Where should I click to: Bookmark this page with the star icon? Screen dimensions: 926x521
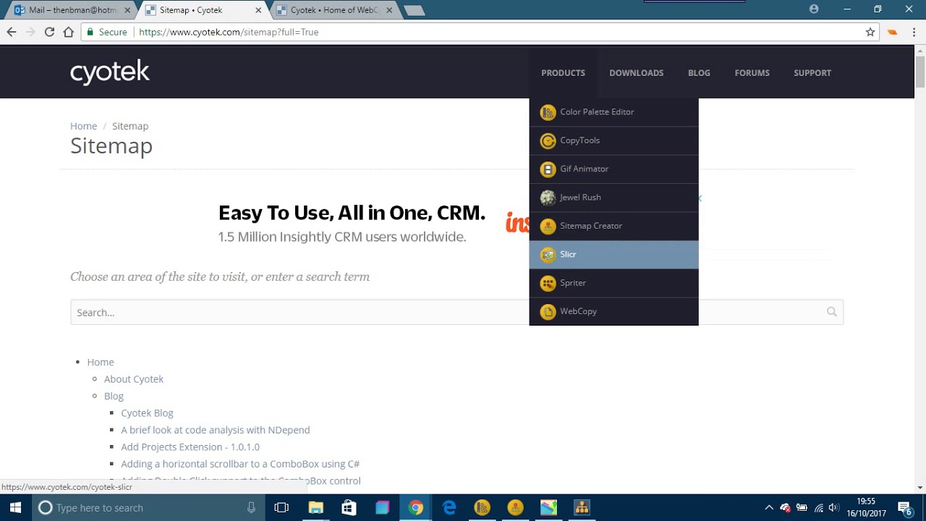pyautogui.click(x=870, y=32)
